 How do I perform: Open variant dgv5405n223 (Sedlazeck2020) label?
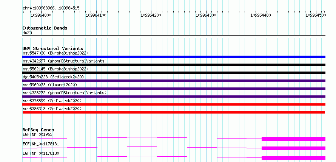[53, 77]
